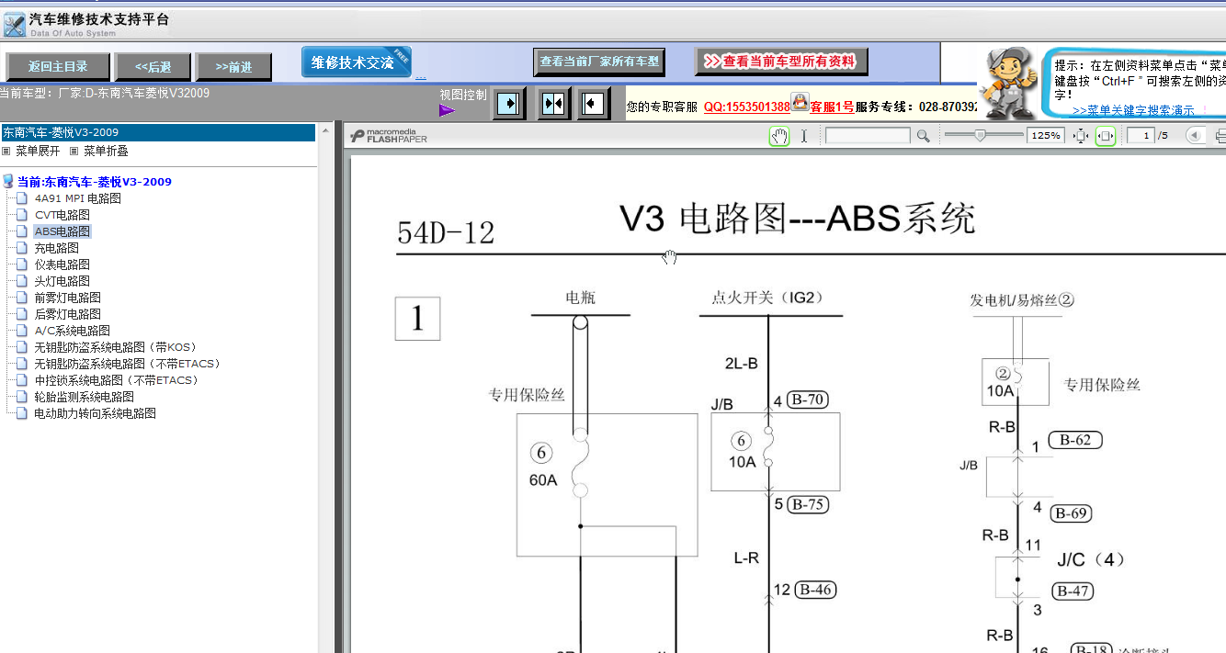This screenshot has height=653, width=1226.
Task: Click the purple arrow under 视图控制
Action: click(447, 110)
